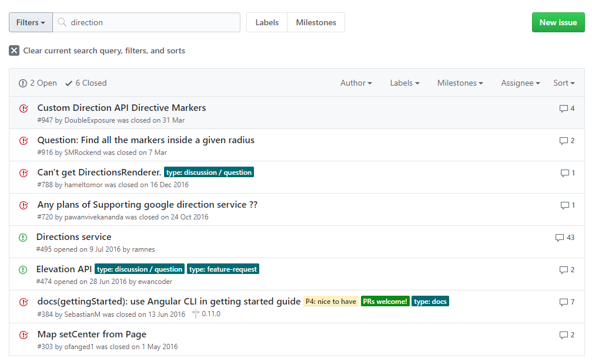
Task: Click the search field containing direction
Action: point(146,22)
